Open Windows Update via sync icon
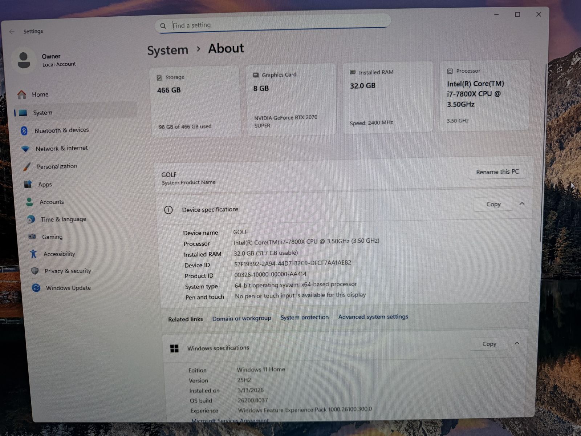The width and height of the screenshot is (581, 436). (x=36, y=288)
